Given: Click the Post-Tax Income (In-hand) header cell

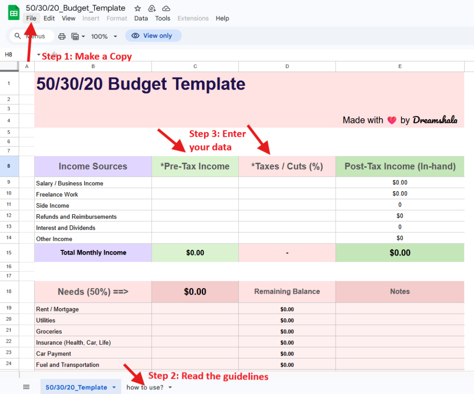Looking at the screenshot, I should coord(400,166).
